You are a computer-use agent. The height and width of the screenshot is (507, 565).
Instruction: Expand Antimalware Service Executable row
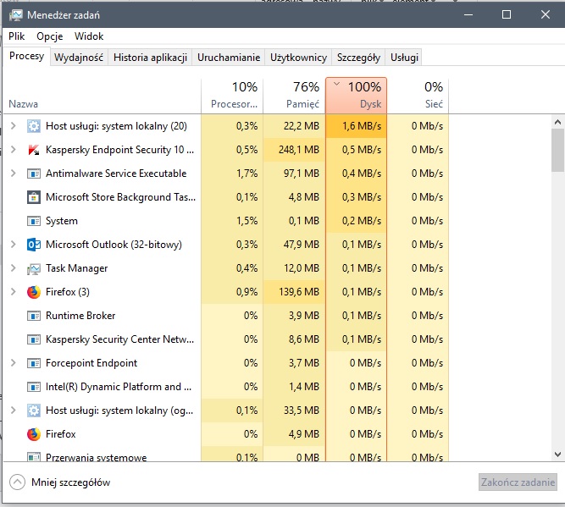tap(14, 174)
